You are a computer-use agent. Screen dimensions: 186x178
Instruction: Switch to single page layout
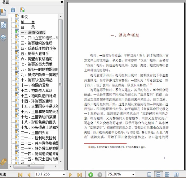click(149, 175)
